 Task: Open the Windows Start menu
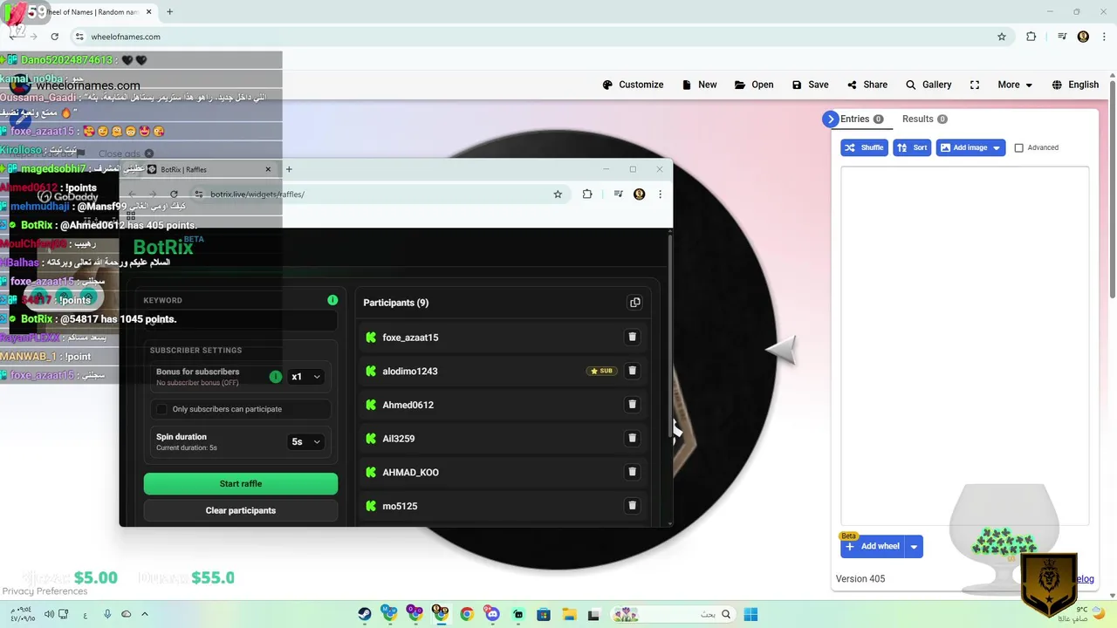(750, 614)
